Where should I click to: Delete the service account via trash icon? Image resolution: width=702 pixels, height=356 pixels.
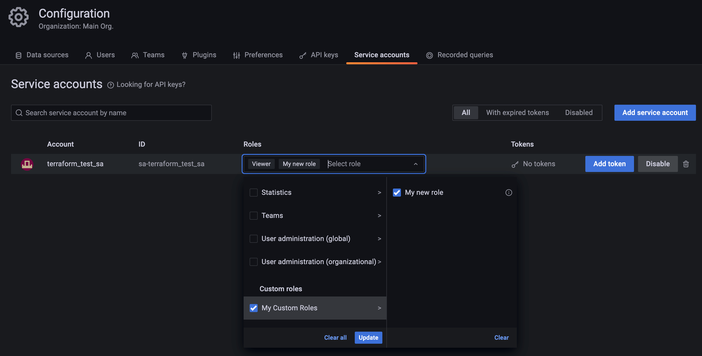[686, 164]
